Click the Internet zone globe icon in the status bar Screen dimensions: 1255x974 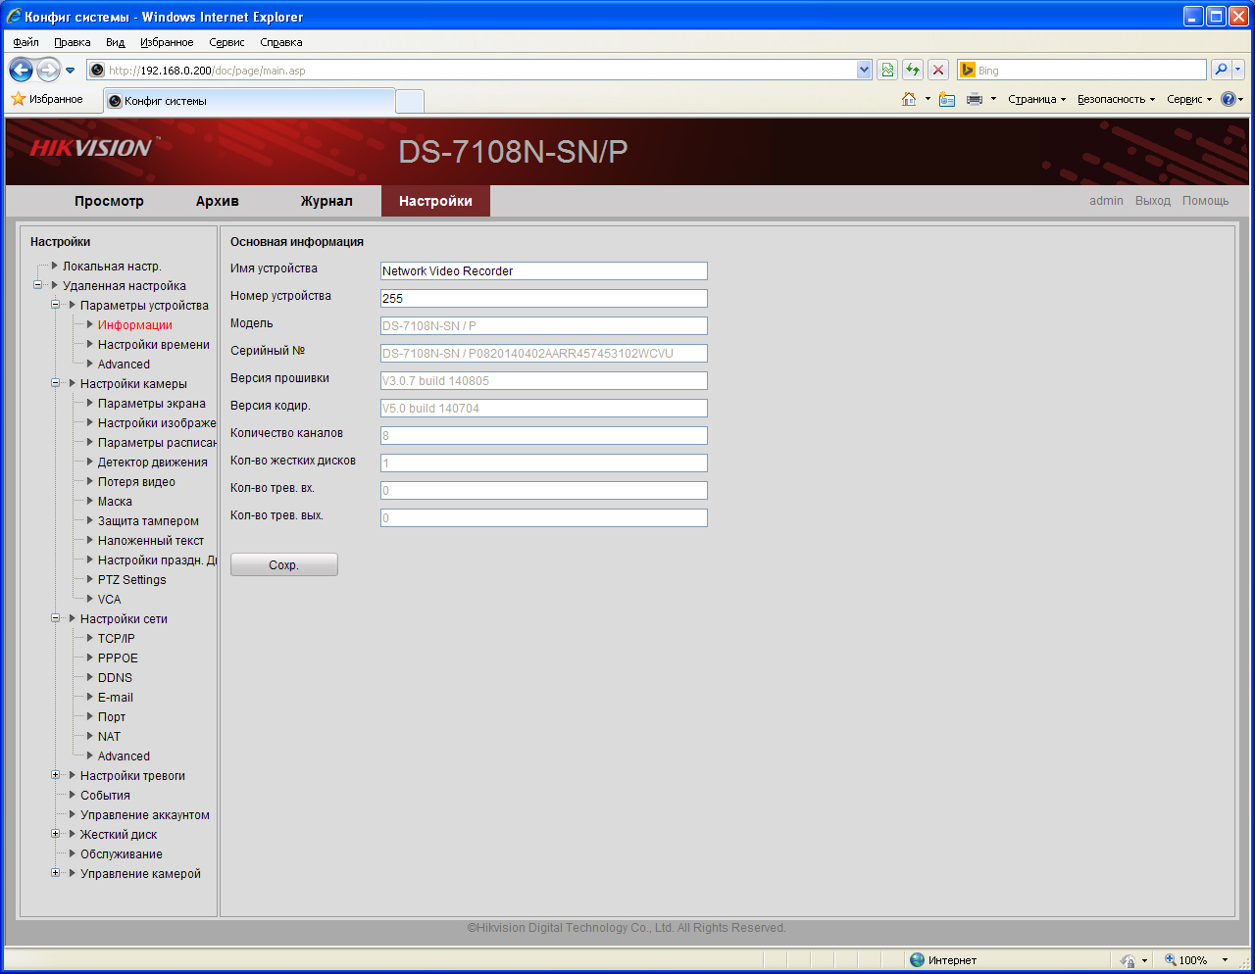[x=917, y=960]
